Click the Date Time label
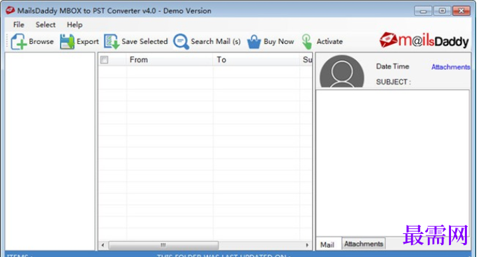Screen dimensions: 481x257 tap(392, 66)
